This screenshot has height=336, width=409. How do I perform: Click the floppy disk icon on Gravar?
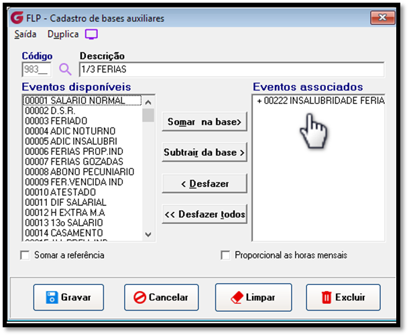click(x=52, y=297)
